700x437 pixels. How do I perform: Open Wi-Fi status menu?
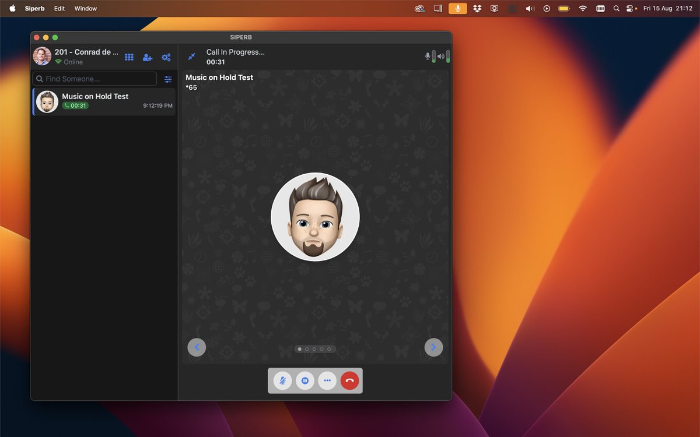pyautogui.click(x=583, y=8)
